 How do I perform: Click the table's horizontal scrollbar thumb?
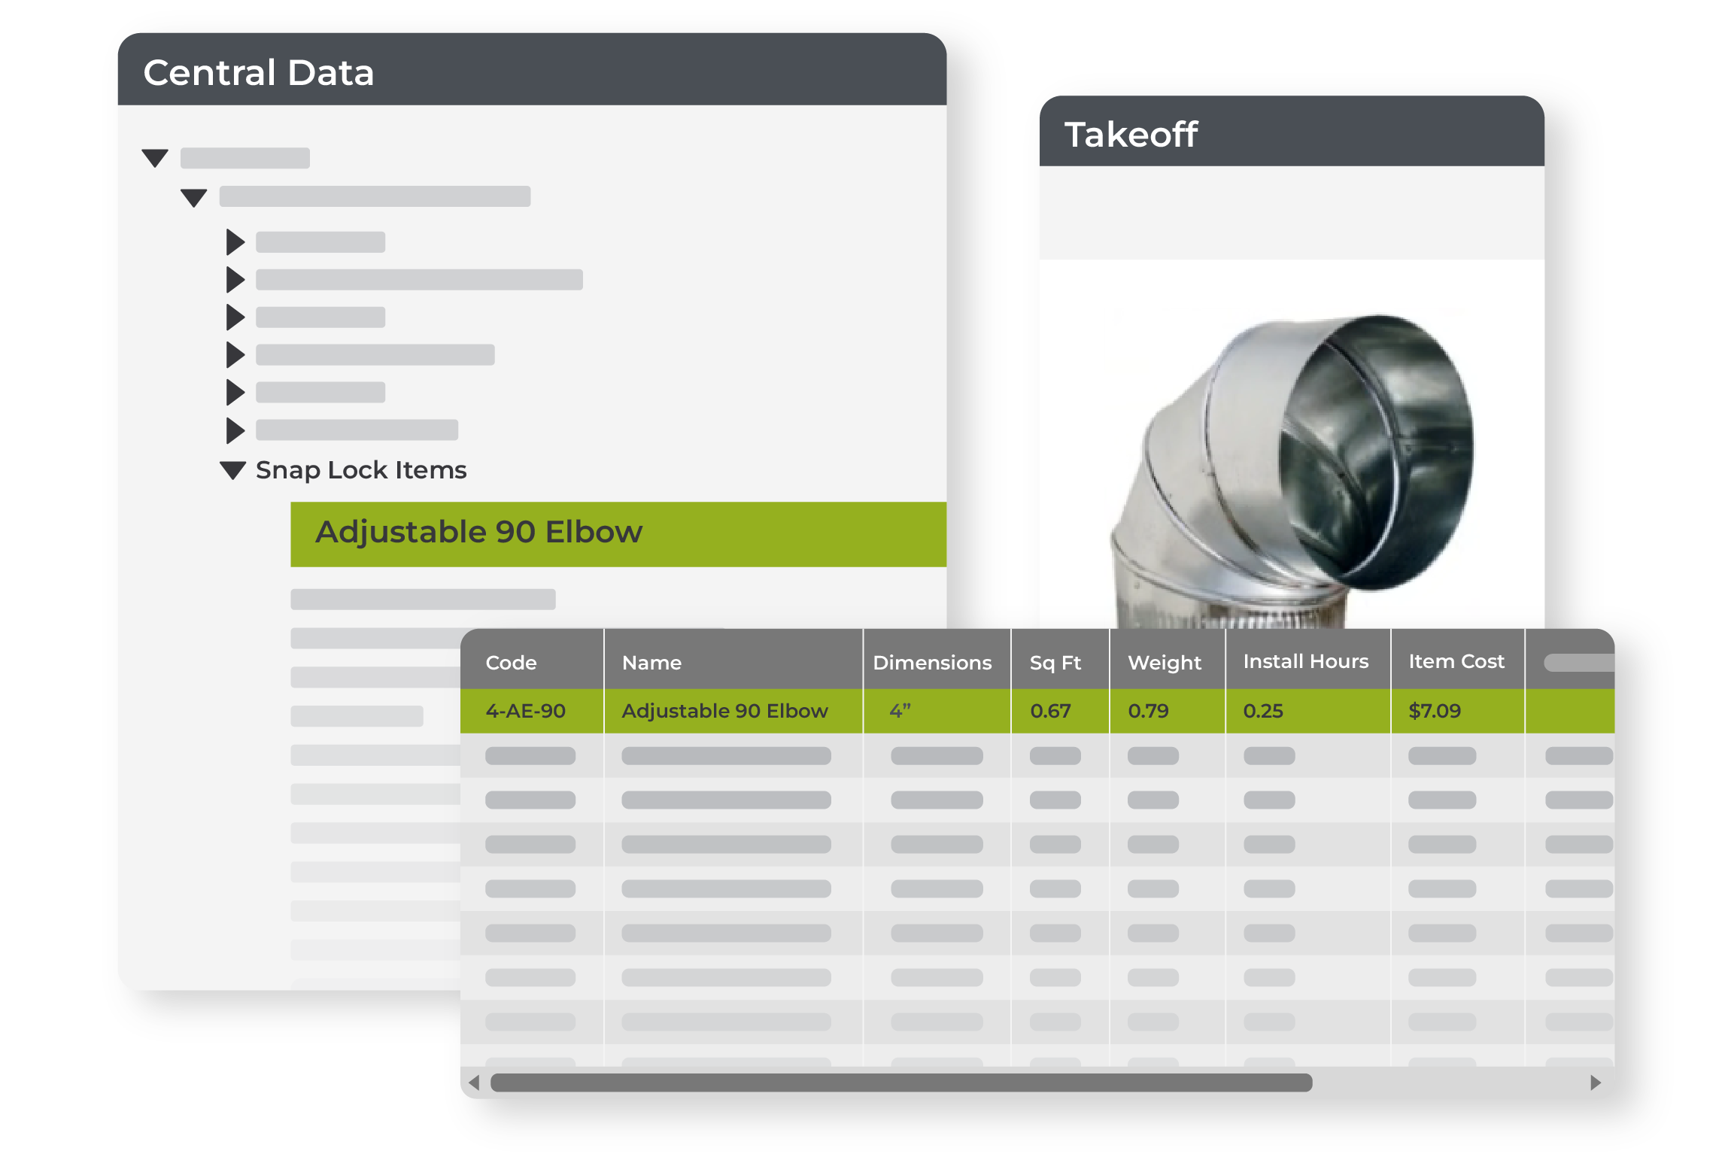point(901,1083)
